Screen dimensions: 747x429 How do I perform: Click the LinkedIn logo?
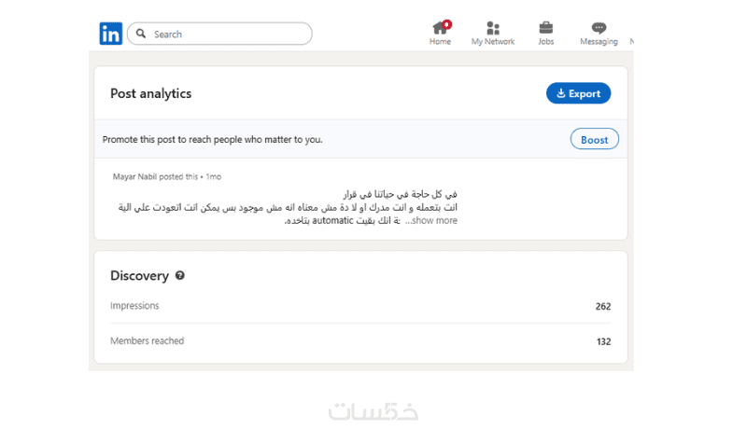[x=110, y=34]
